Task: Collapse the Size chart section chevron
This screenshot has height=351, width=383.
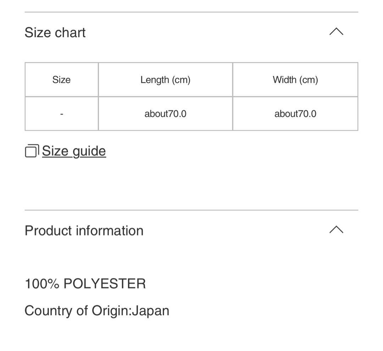Action: coord(336,32)
